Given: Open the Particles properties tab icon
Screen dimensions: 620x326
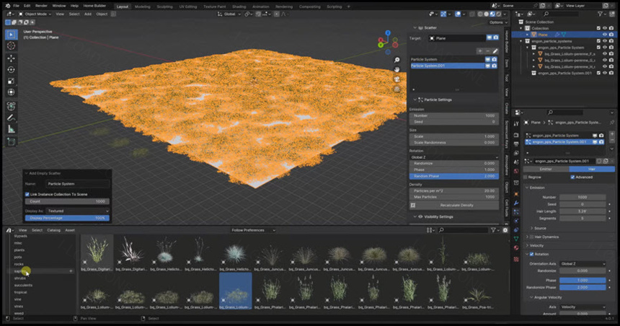Looking at the screenshot, I should coord(516,213).
